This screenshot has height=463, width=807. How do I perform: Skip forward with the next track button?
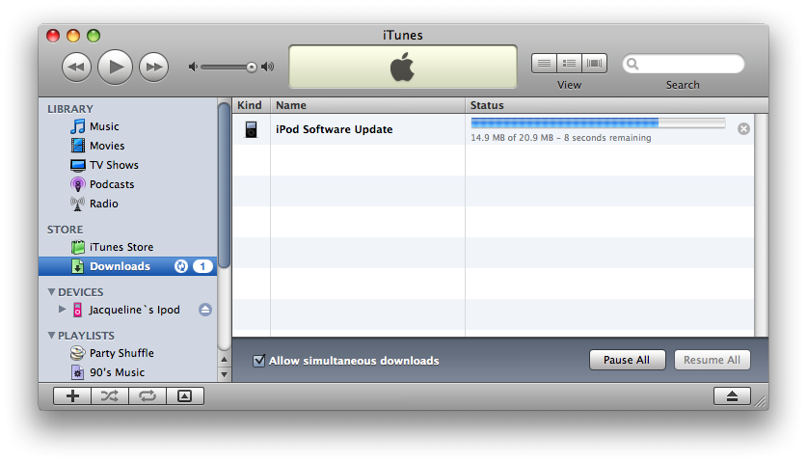[154, 67]
